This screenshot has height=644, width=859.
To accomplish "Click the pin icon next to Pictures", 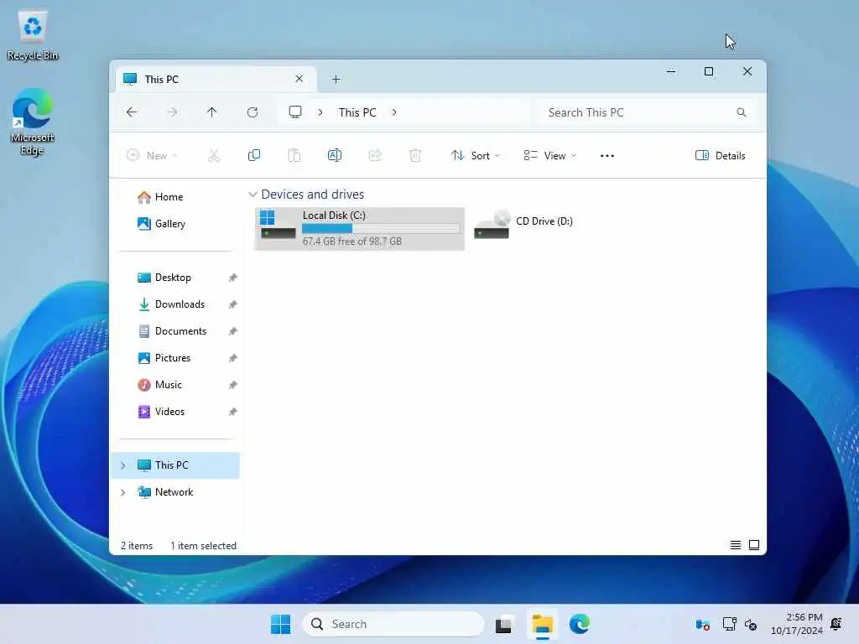I will [233, 358].
